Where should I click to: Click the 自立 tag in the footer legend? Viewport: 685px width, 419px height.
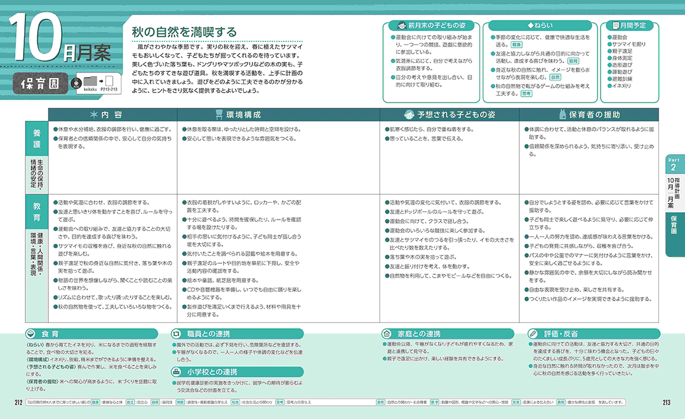[130, 402]
